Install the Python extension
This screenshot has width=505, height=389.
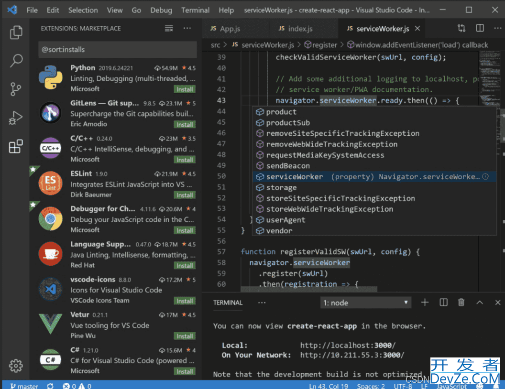tap(185, 89)
